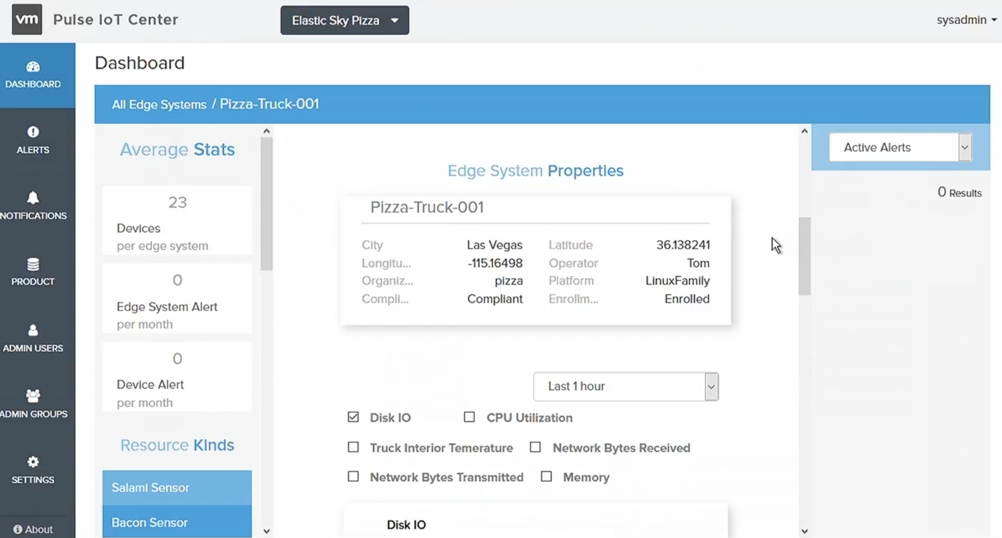
Task: Click the longitude value -115.16498
Action: (x=495, y=263)
